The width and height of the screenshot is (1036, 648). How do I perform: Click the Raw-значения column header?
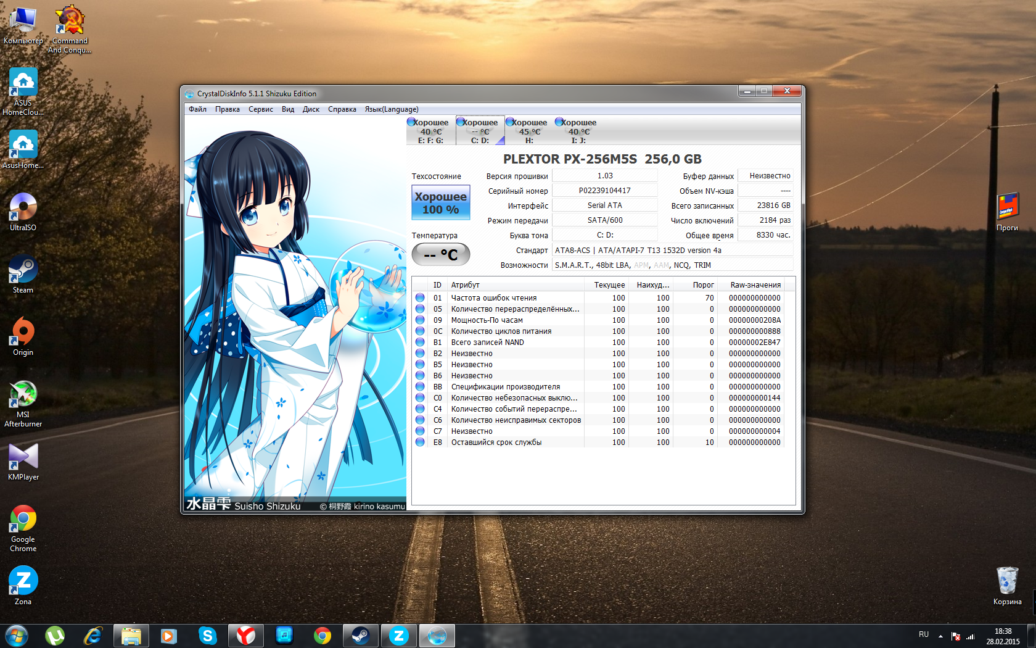(751, 285)
